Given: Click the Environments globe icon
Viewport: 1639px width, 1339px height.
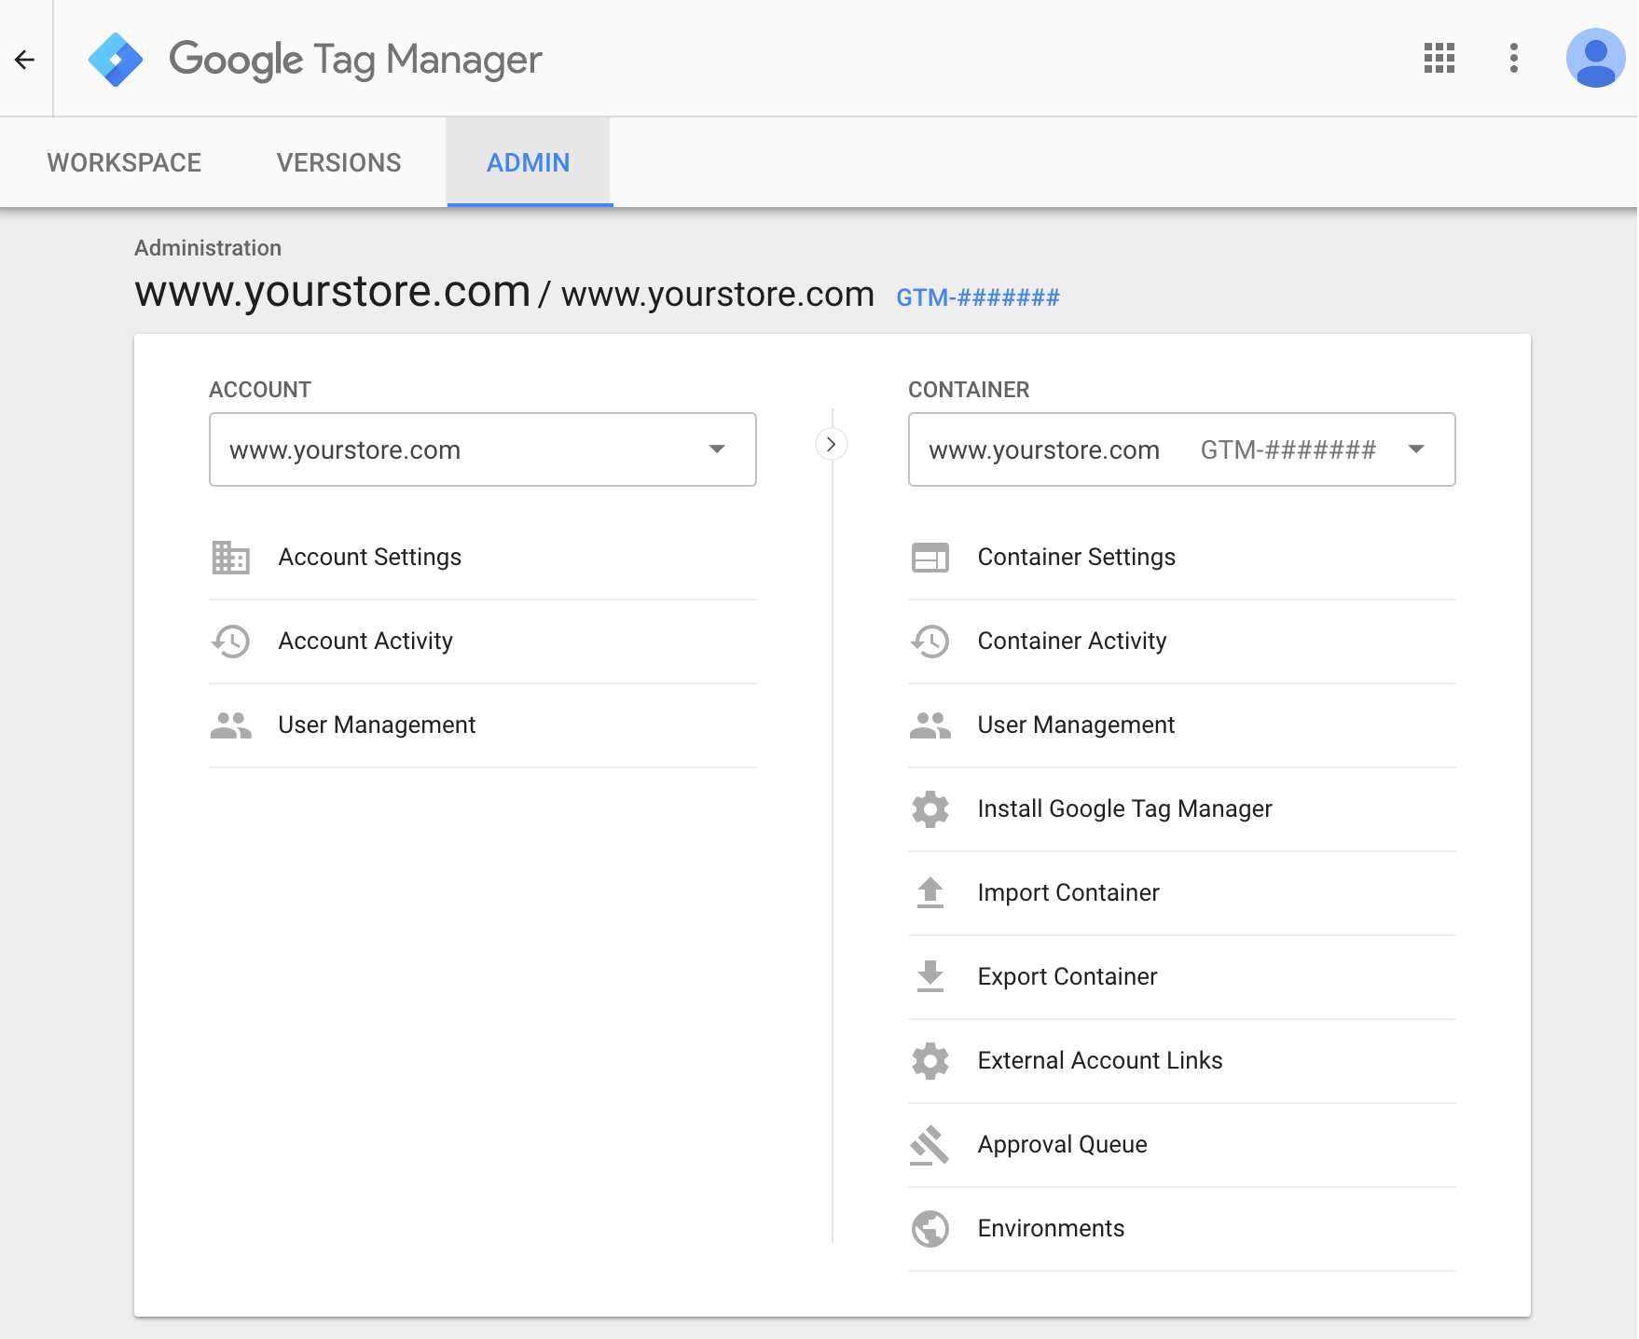Looking at the screenshot, I should pos(930,1229).
